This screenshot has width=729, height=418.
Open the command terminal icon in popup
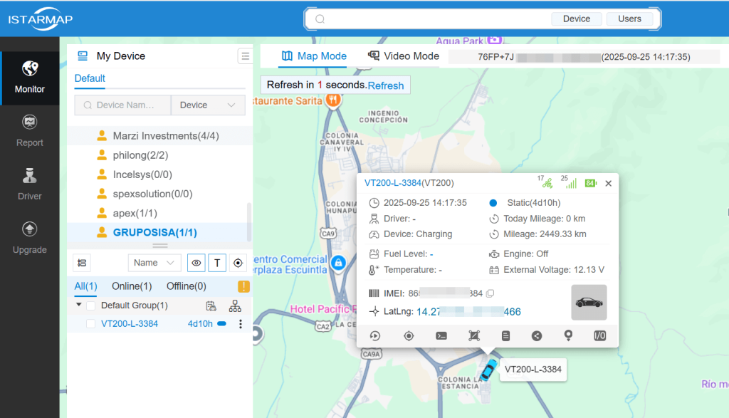[441, 335]
